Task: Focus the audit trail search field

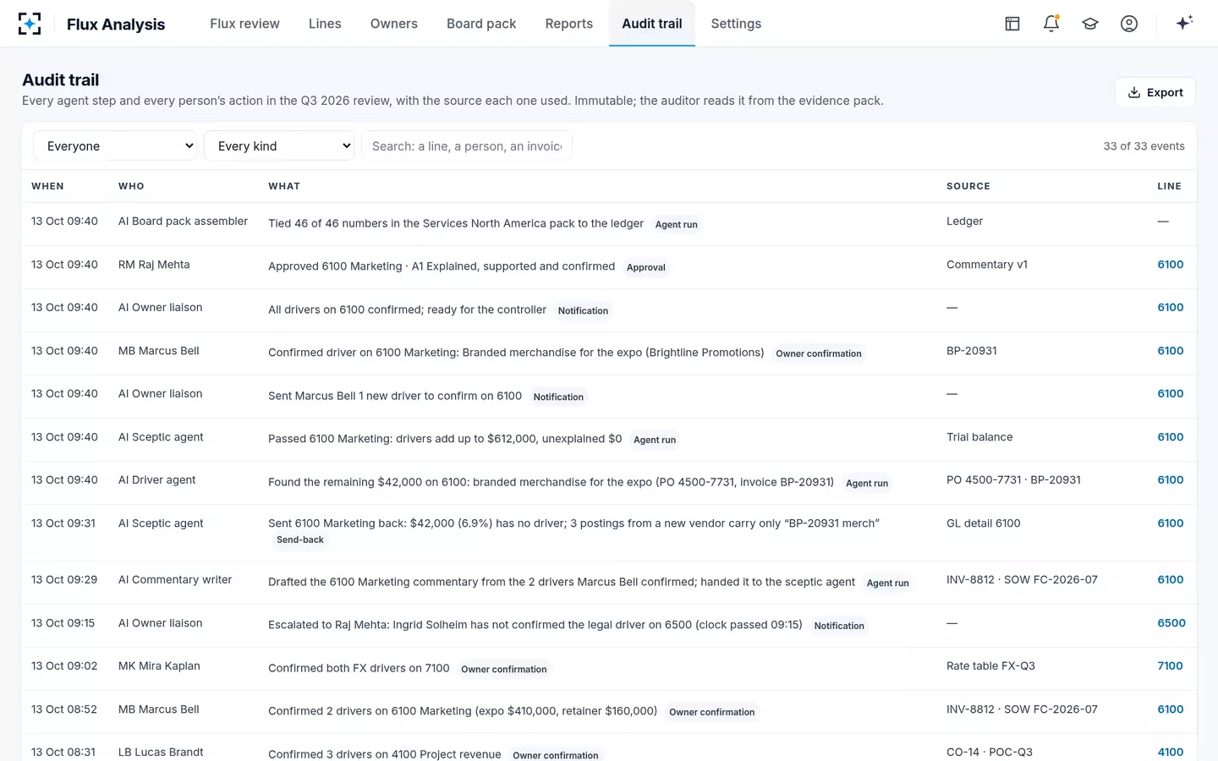Action: pyautogui.click(x=467, y=145)
